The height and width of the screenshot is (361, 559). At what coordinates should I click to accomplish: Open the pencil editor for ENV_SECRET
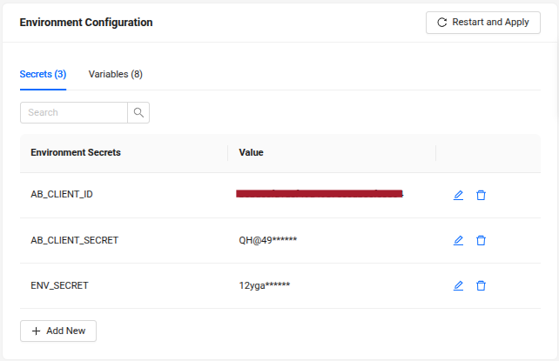click(x=459, y=285)
